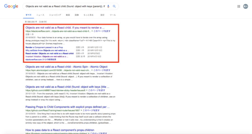Open 'Invariant Violation: Objects are not valid' link
Viewport: 252px width, 134px height.
[47, 57]
